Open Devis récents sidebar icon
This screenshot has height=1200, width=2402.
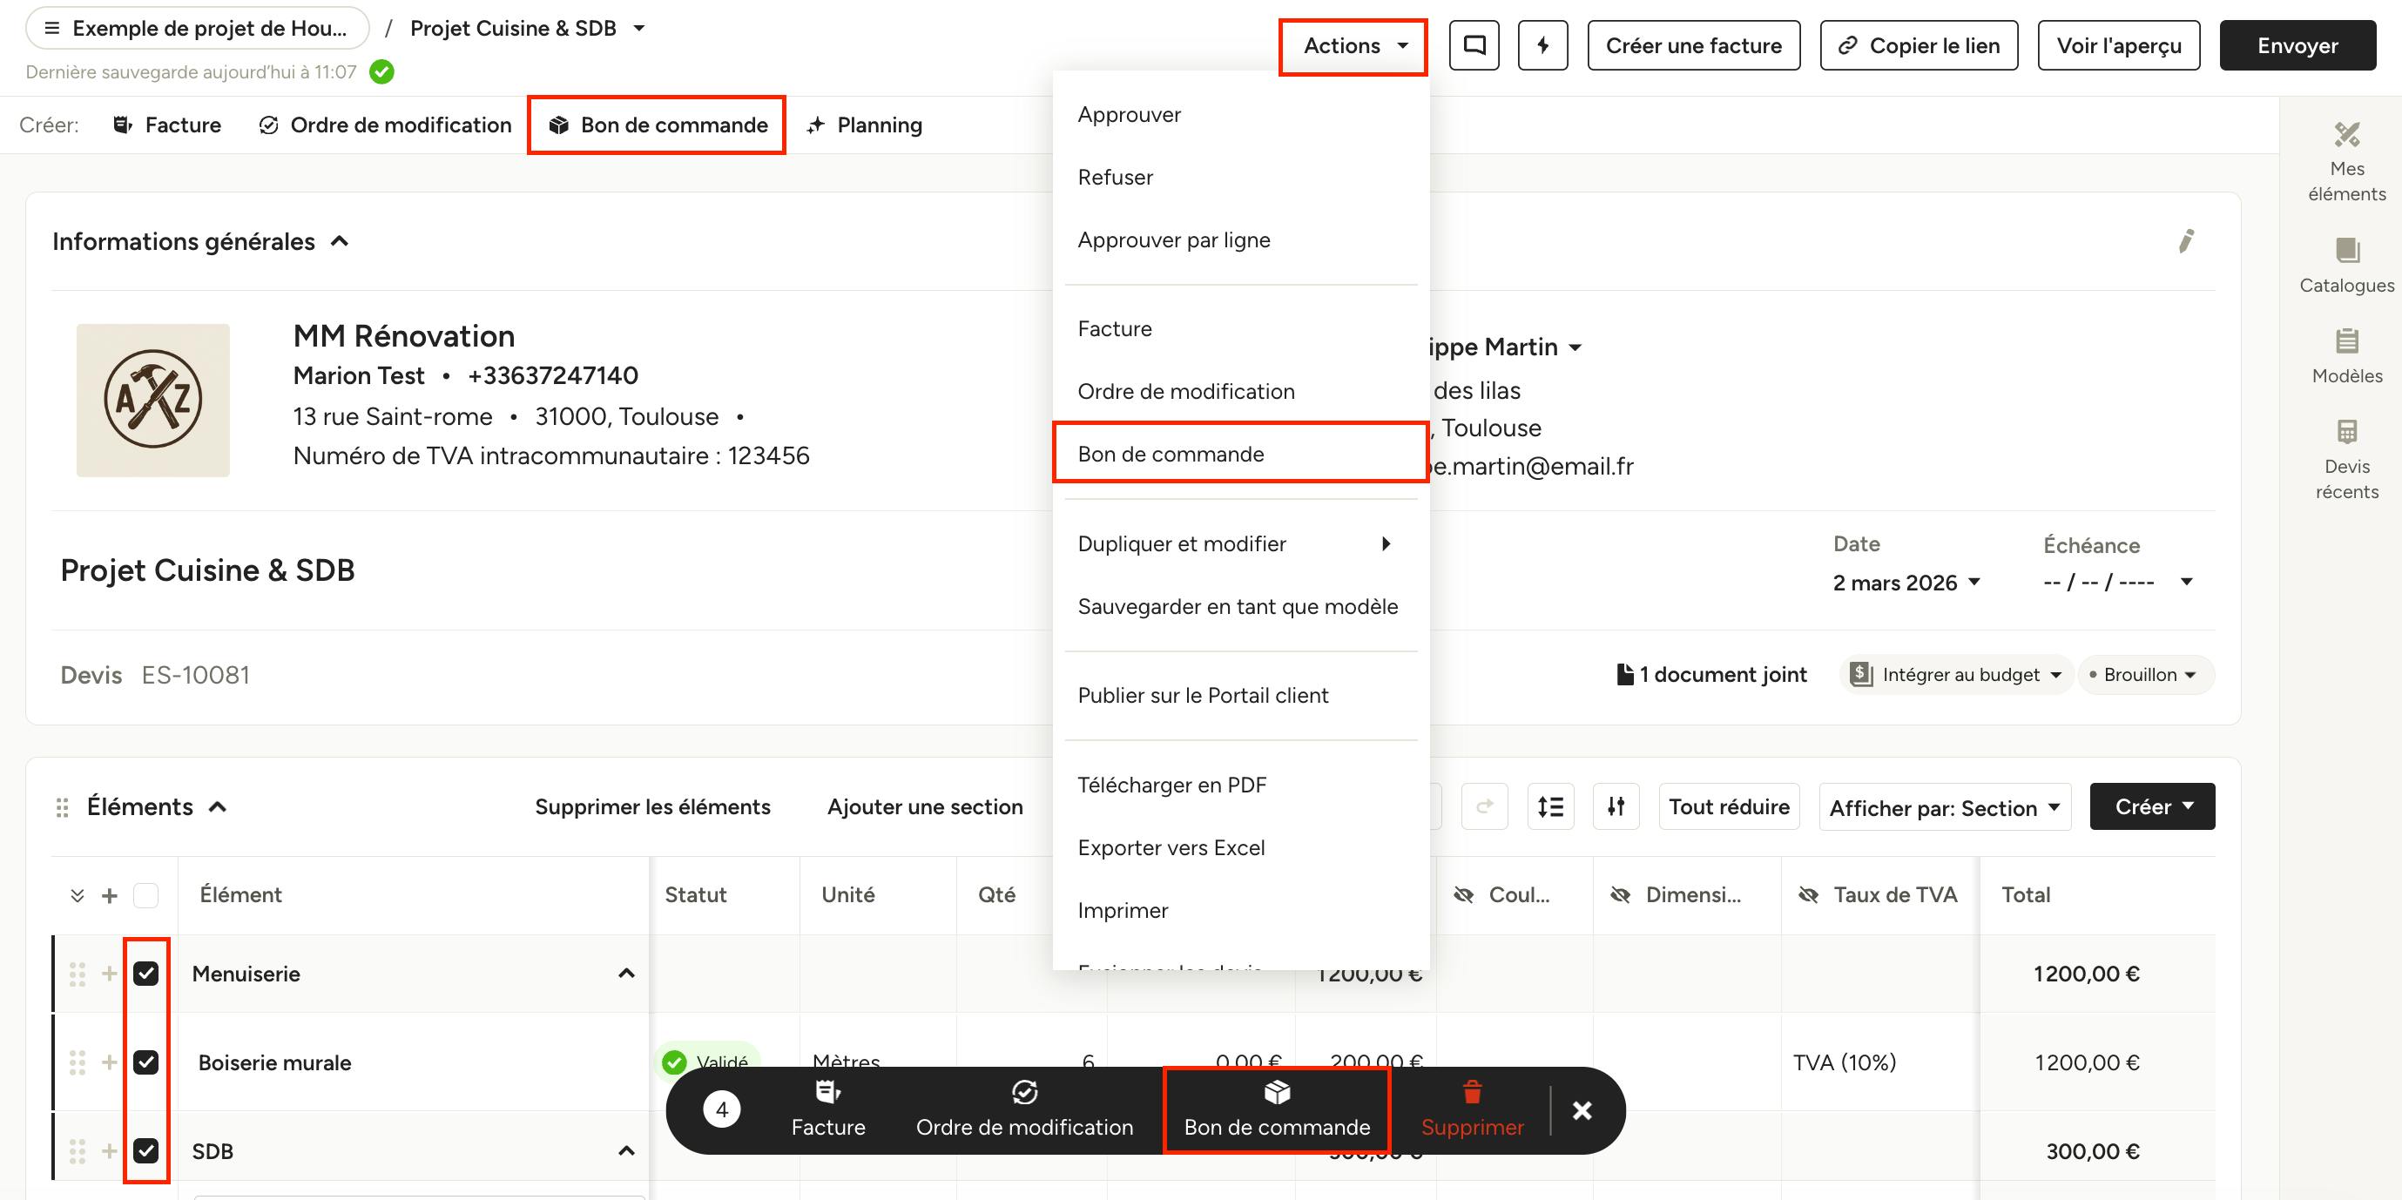click(2346, 461)
